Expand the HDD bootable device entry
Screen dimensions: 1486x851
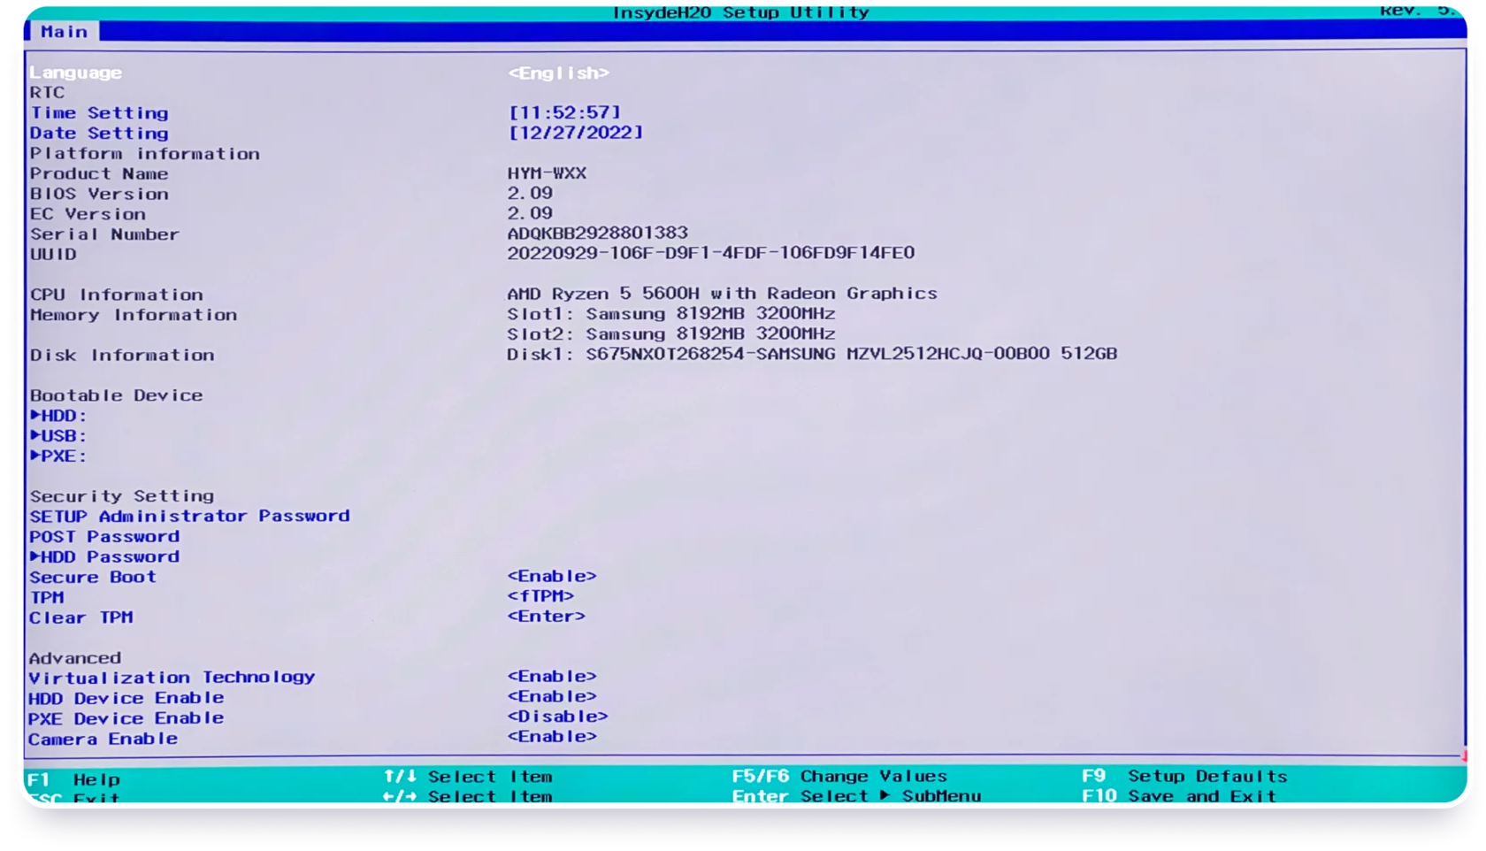[x=59, y=416]
